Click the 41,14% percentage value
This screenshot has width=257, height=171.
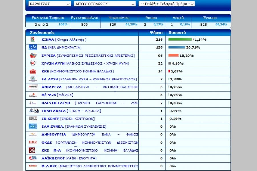coord(200,40)
